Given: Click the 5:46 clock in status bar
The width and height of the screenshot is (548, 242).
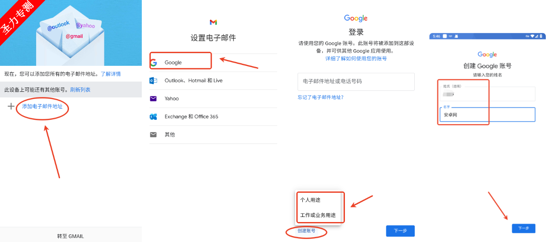Looking at the screenshot, I should tap(436, 37).
